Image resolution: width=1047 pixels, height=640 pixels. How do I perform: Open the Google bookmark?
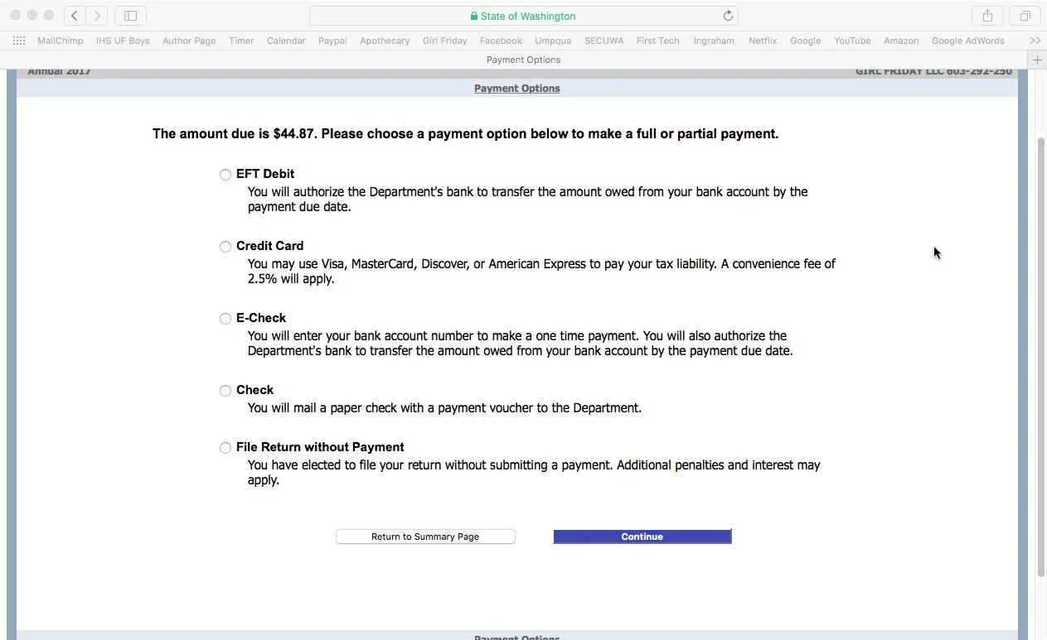(x=806, y=41)
